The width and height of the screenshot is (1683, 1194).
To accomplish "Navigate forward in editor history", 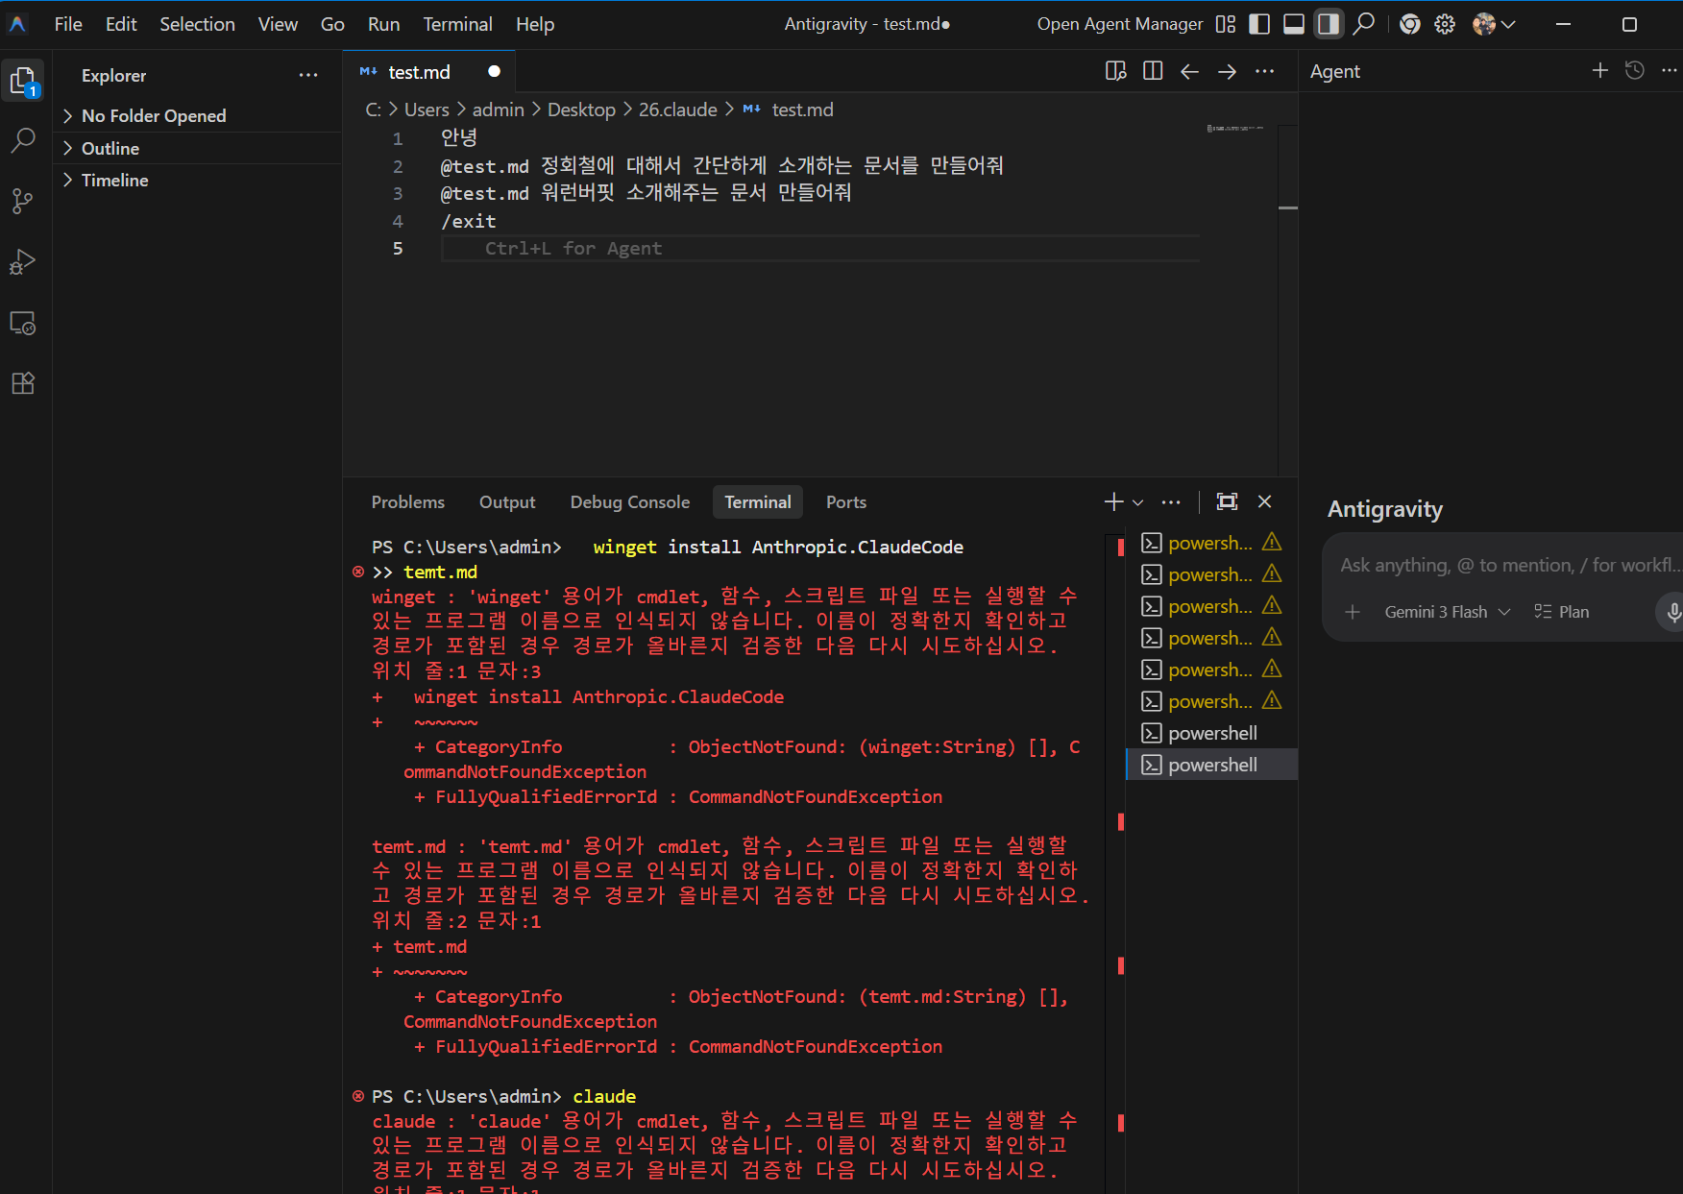I will [x=1227, y=71].
